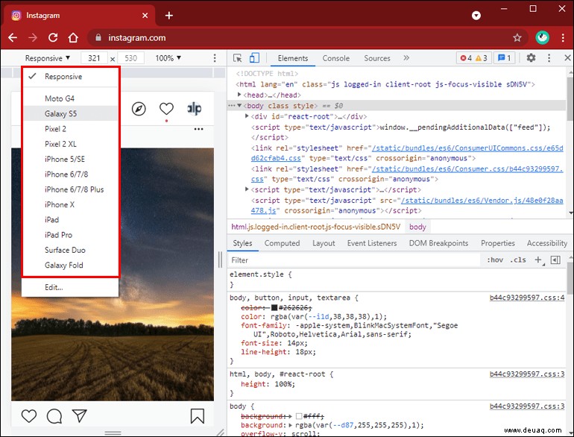The width and height of the screenshot is (574, 437).
Task: Expand the background shorthand property triangle
Action: point(291,425)
